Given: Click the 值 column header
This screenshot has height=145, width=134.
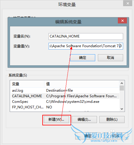Looking at the screenshot, I should coord(82,84).
